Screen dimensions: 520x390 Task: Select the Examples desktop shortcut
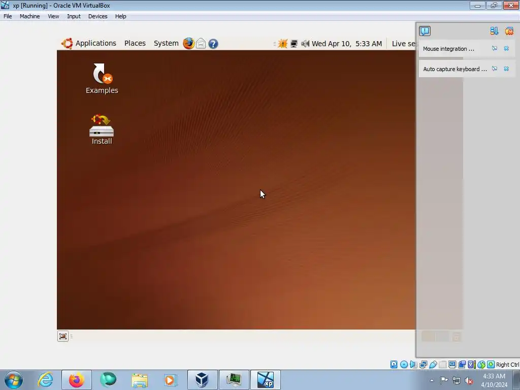click(x=102, y=79)
